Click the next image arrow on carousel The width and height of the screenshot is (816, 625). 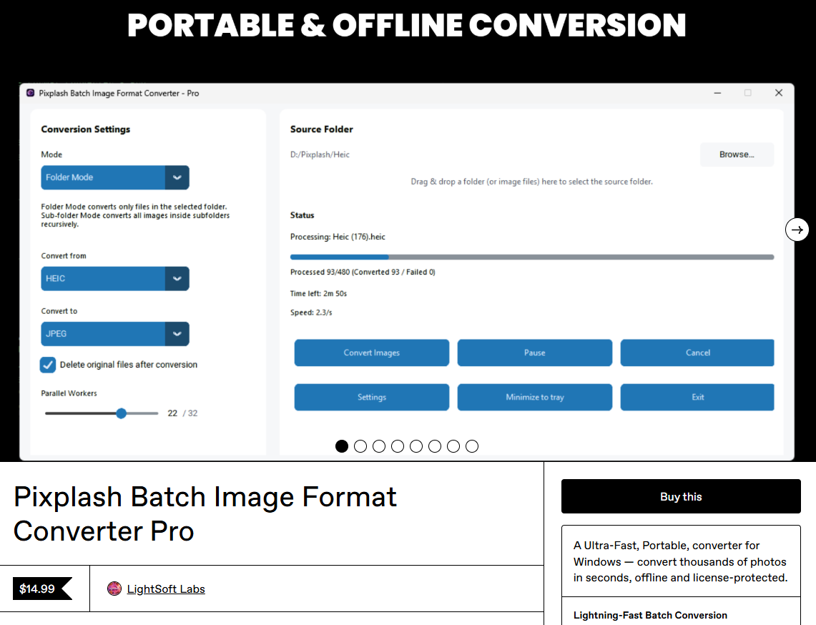797,230
